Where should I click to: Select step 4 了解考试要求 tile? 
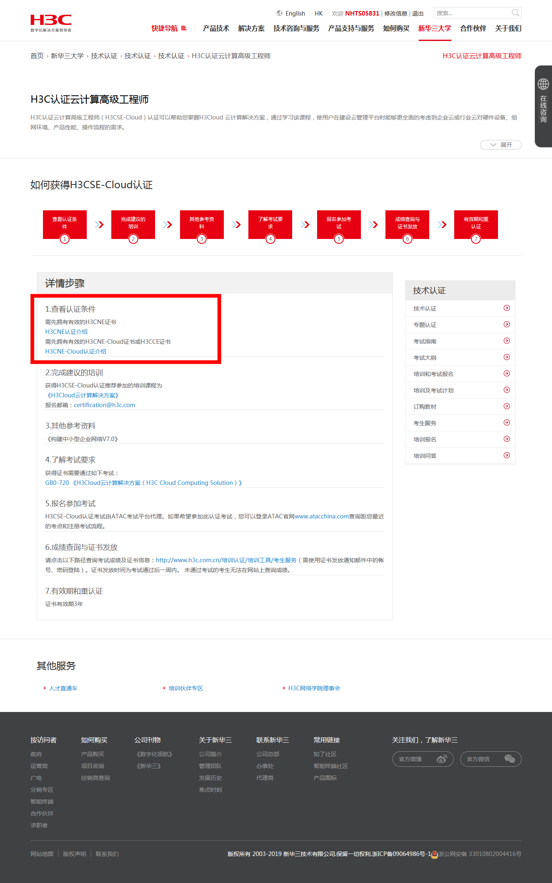[x=270, y=225]
